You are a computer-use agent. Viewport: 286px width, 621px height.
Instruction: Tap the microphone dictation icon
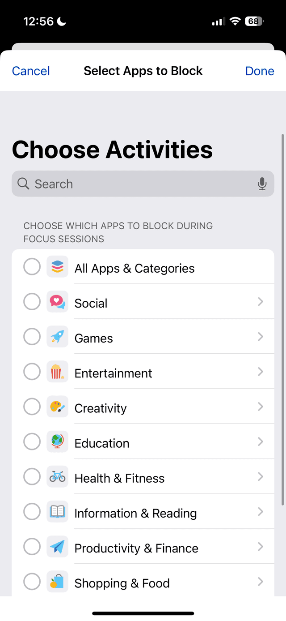262,184
